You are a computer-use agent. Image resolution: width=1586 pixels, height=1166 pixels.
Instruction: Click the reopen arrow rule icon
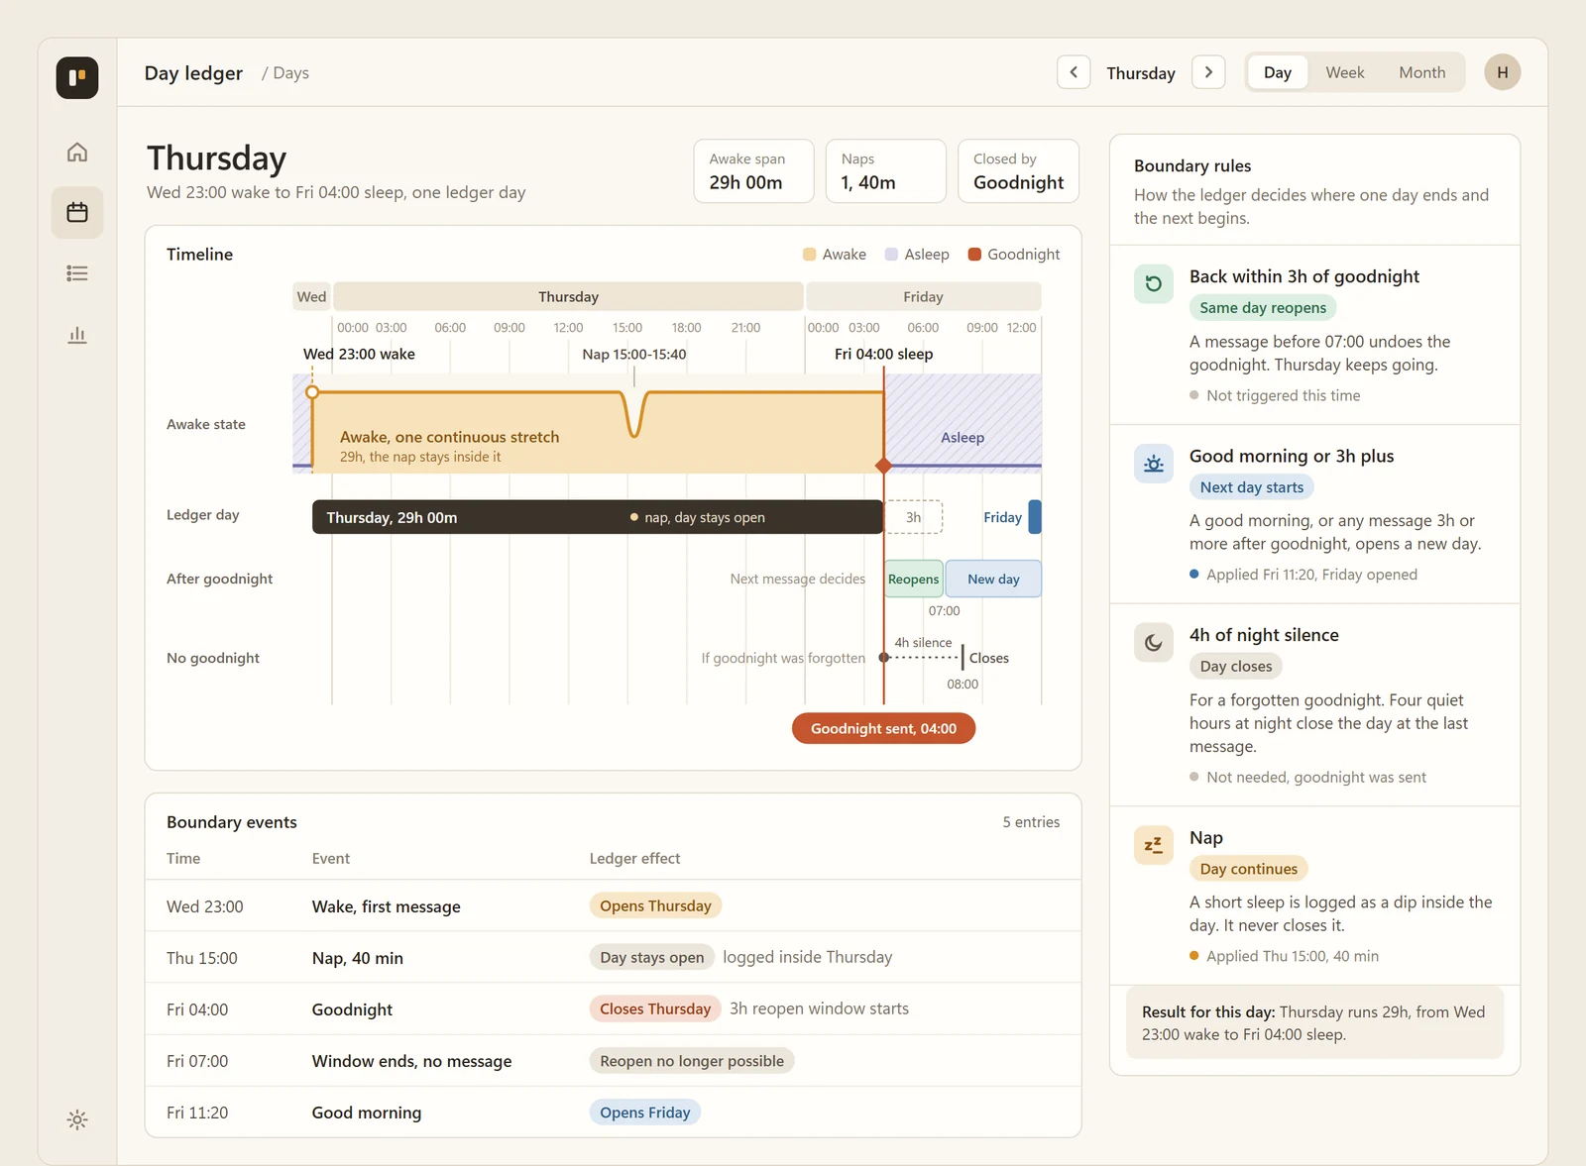coord(1154,283)
